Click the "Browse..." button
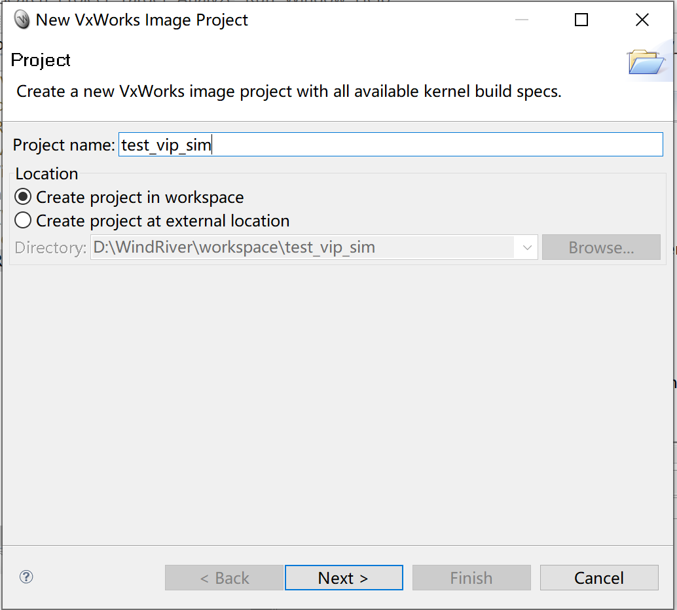The width and height of the screenshot is (677, 610). [x=600, y=247]
